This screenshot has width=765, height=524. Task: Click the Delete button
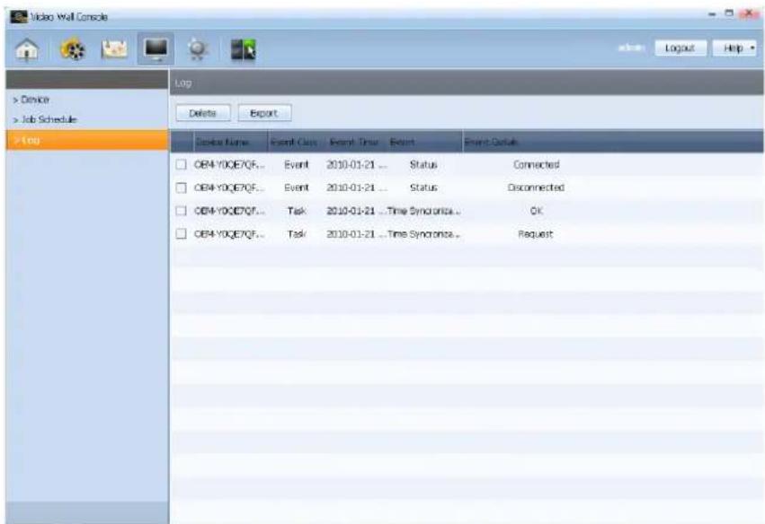click(x=203, y=113)
